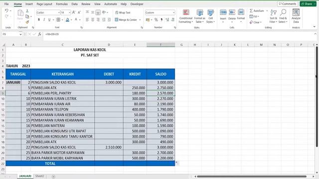Toggle Italic formatting
319x179 pixels.
tap(44, 20)
